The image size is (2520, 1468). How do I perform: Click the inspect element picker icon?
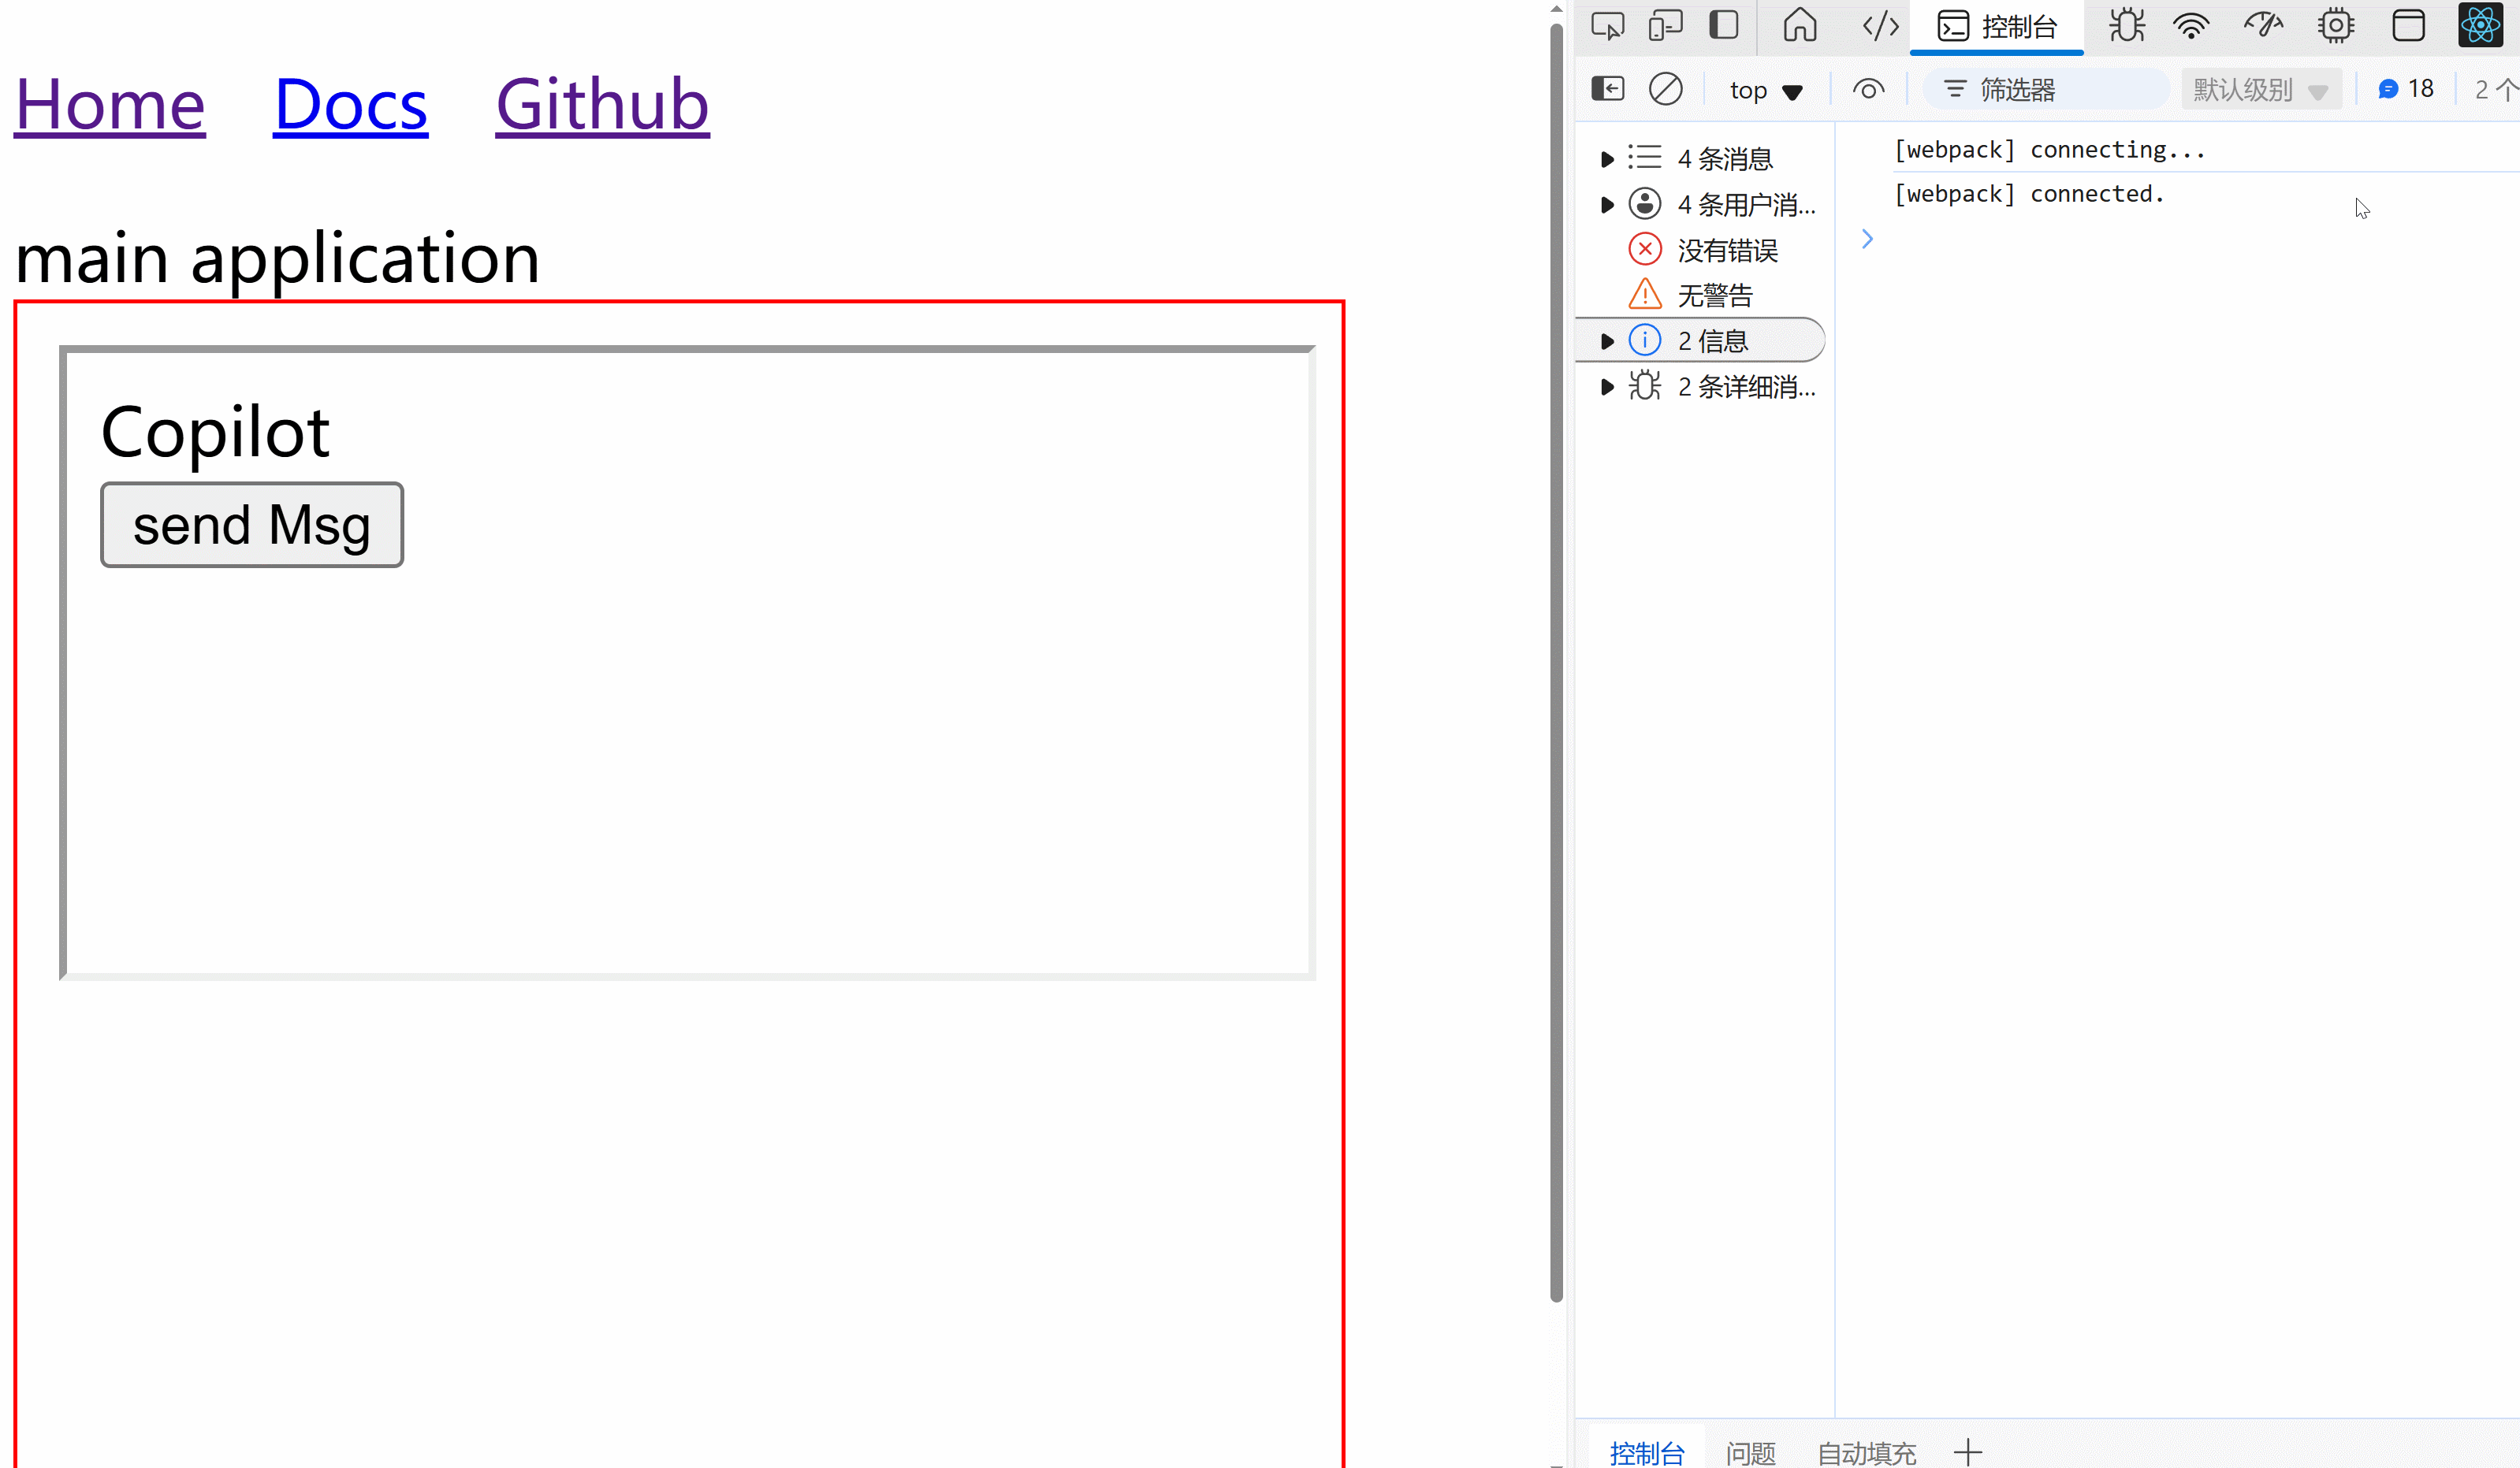(1607, 26)
